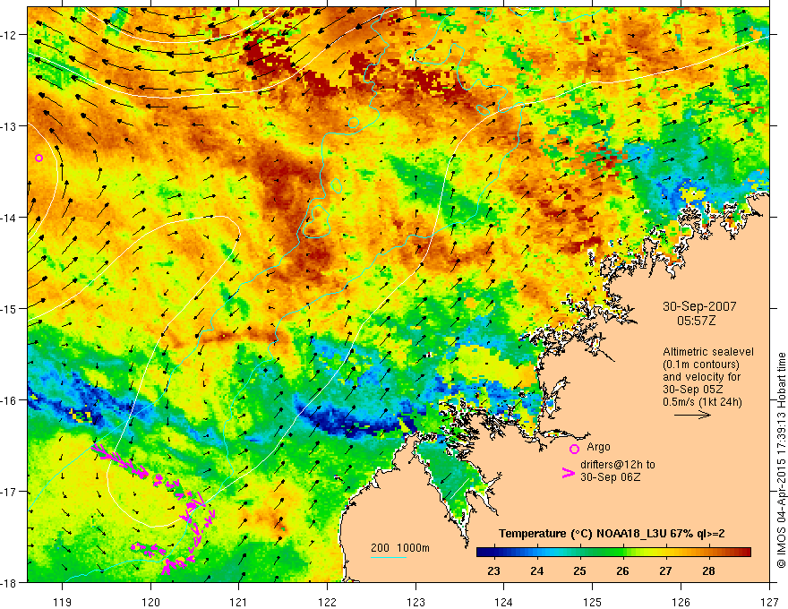Click the 0.5m/s velocity scale arrow
Screen dimensions: 788x609
(692, 415)
